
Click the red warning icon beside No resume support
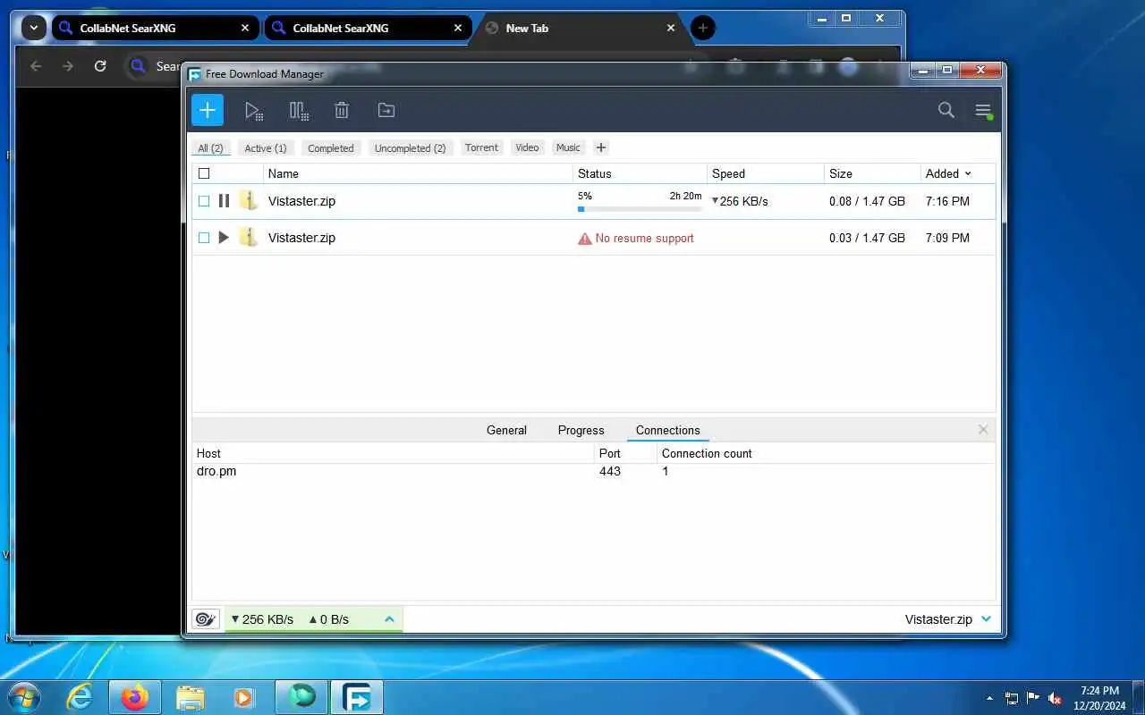585,239
